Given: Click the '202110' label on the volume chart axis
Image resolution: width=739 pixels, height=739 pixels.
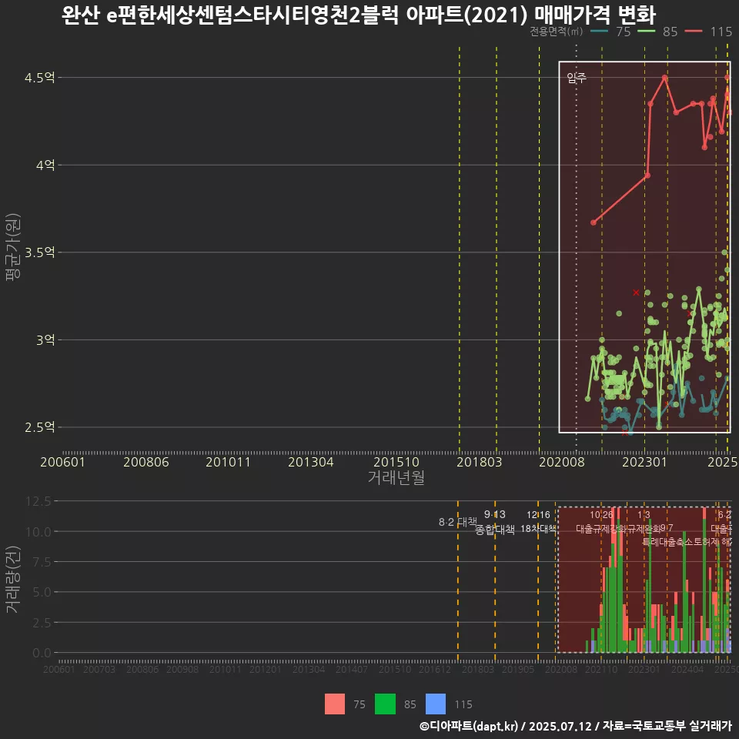Looking at the screenshot, I should click(601, 669).
